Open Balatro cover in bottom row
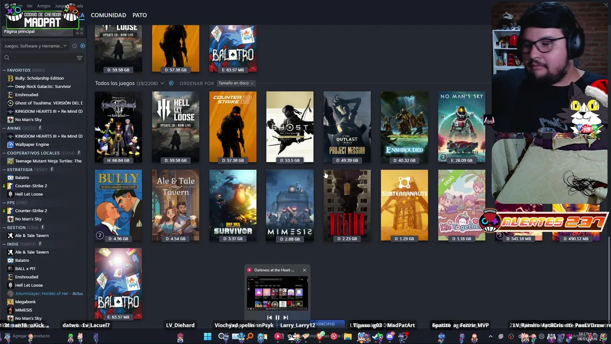 118,284
